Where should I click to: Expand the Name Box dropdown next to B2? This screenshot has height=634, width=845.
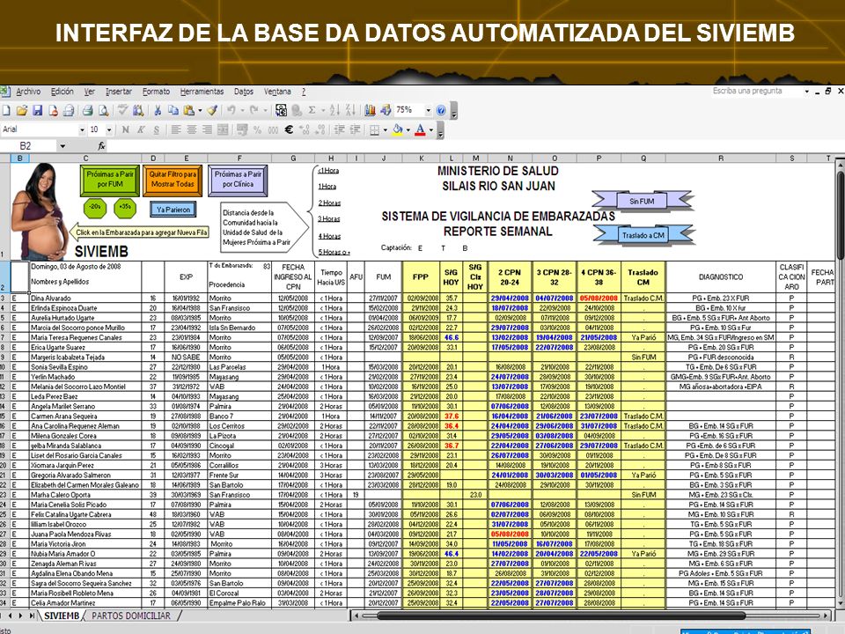tap(62, 146)
